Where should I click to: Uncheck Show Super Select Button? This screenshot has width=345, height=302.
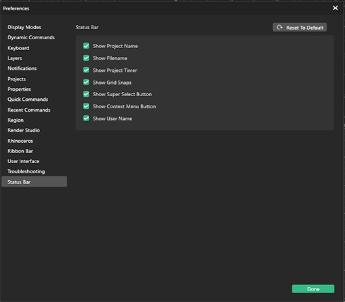(x=86, y=94)
